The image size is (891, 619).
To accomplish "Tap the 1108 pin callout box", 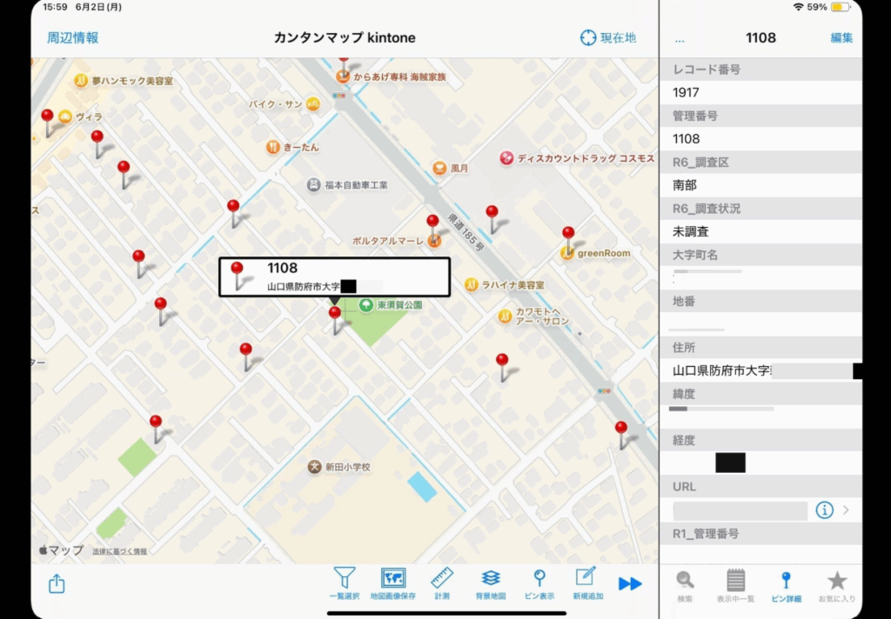I will [x=335, y=277].
